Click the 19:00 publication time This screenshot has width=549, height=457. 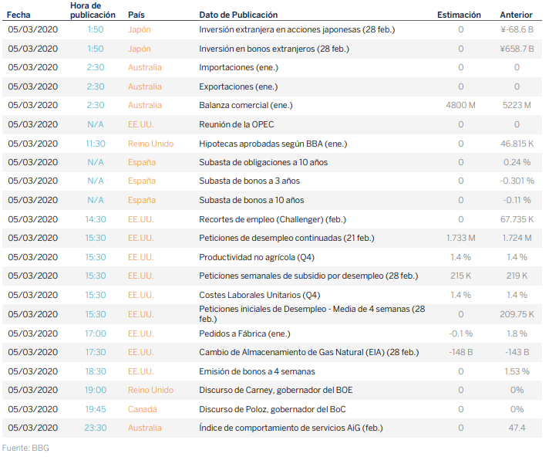[96, 390]
